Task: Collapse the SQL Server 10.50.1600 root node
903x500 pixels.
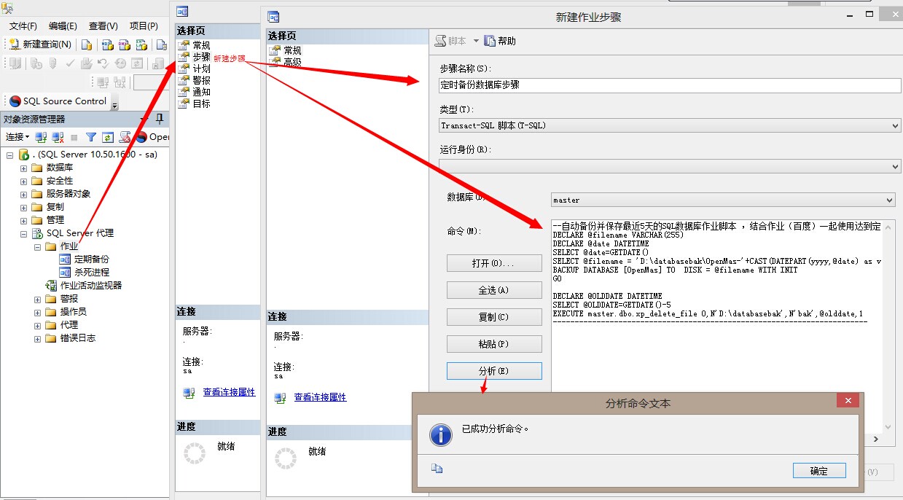Action: 10,155
